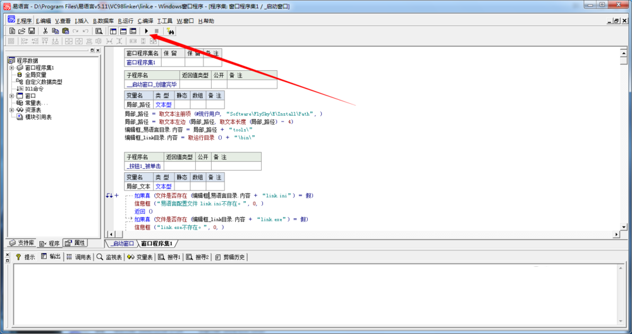
Task: Switch to the 窗口程序集1 editor tab
Action: coord(156,244)
